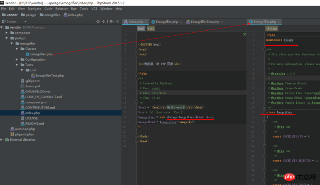Open the Project view dropdown
Image resolution: width=320 pixels, height=185 pixels.
pos(25,22)
